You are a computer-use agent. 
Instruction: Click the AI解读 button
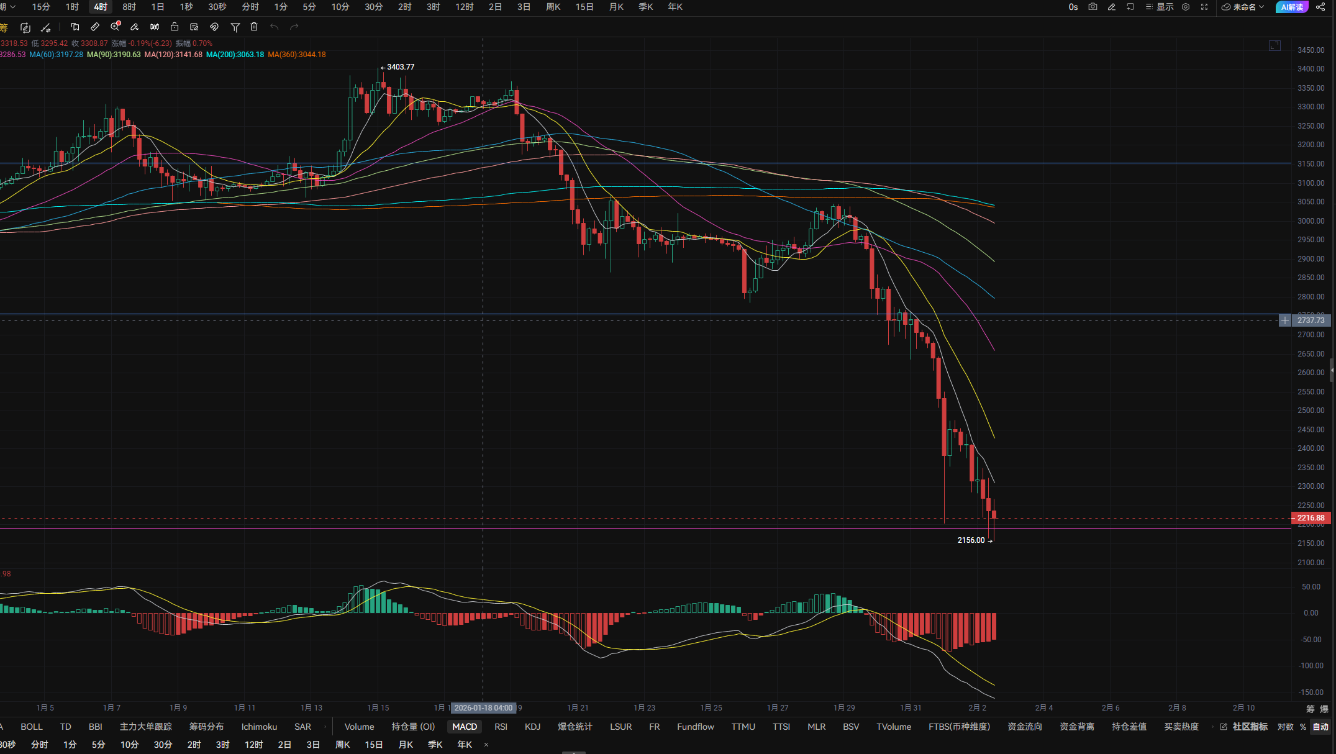click(1292, 7)
